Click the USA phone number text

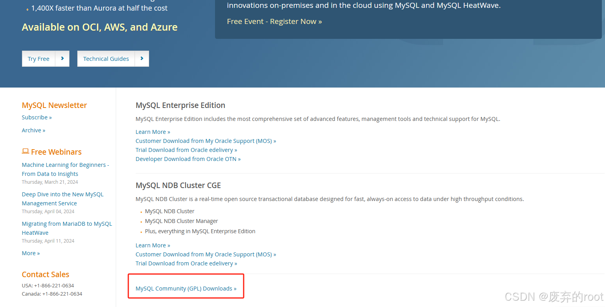(48, 285)
